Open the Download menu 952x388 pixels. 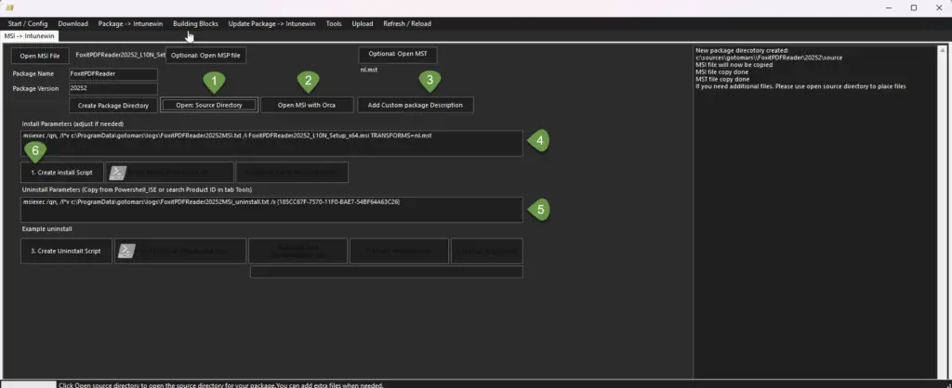coord(73,23)
